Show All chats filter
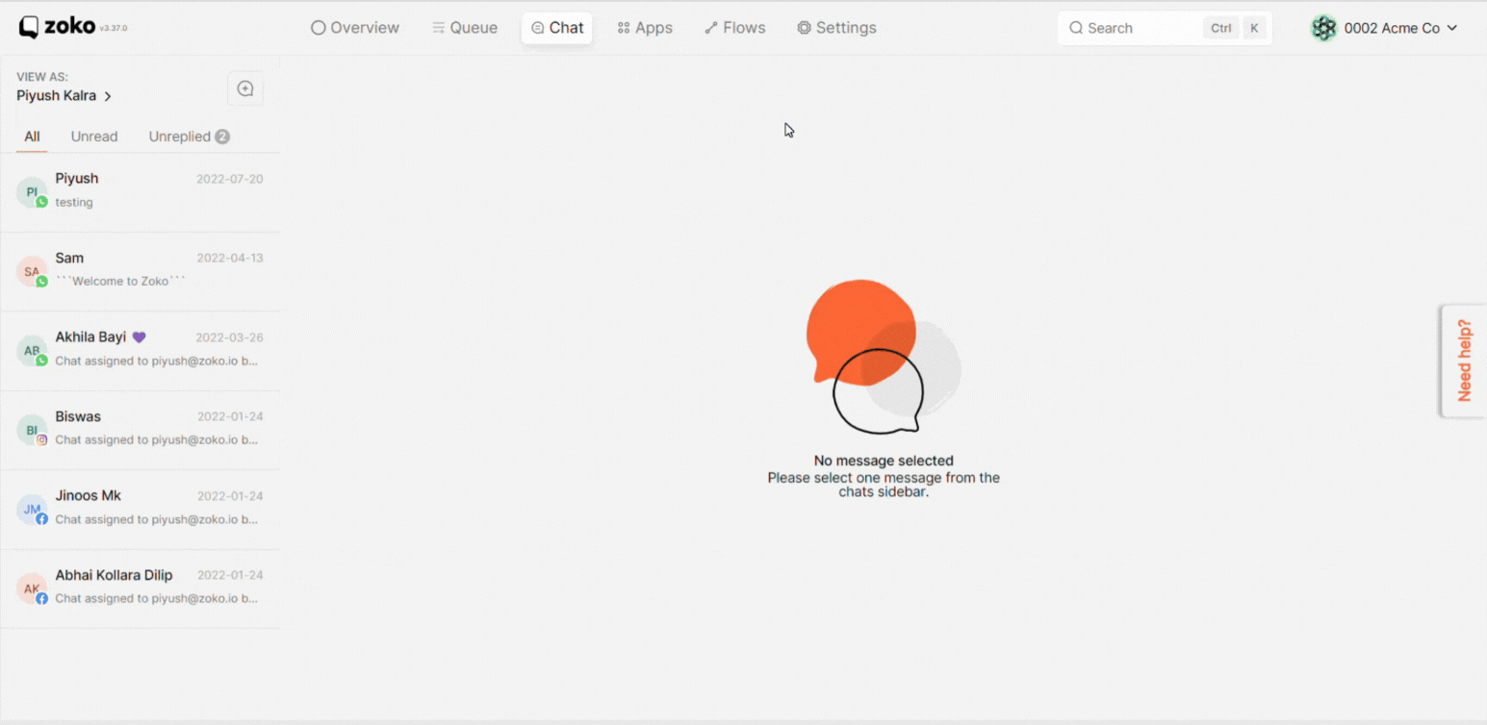Viewport: 1487px width, 725px height. [32, 137]
